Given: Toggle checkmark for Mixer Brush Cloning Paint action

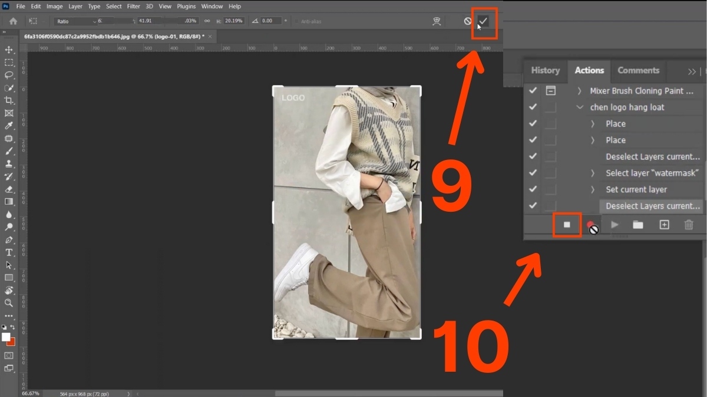Looking at the screenshot, I should click(533, 91).
